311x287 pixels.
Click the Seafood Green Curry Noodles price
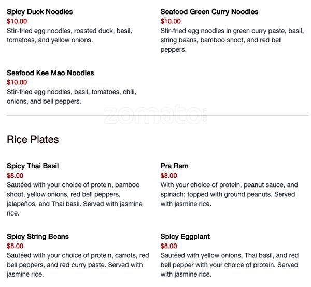171,21
